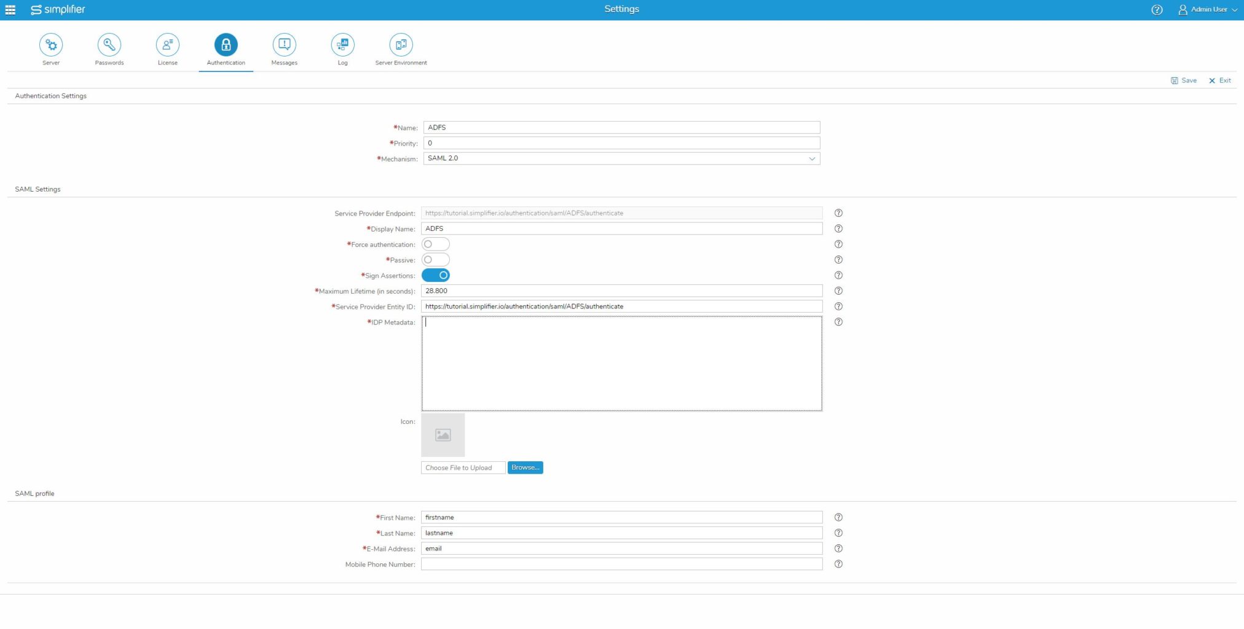
Task: Open the Server settings icon
Action: [51, 44]
